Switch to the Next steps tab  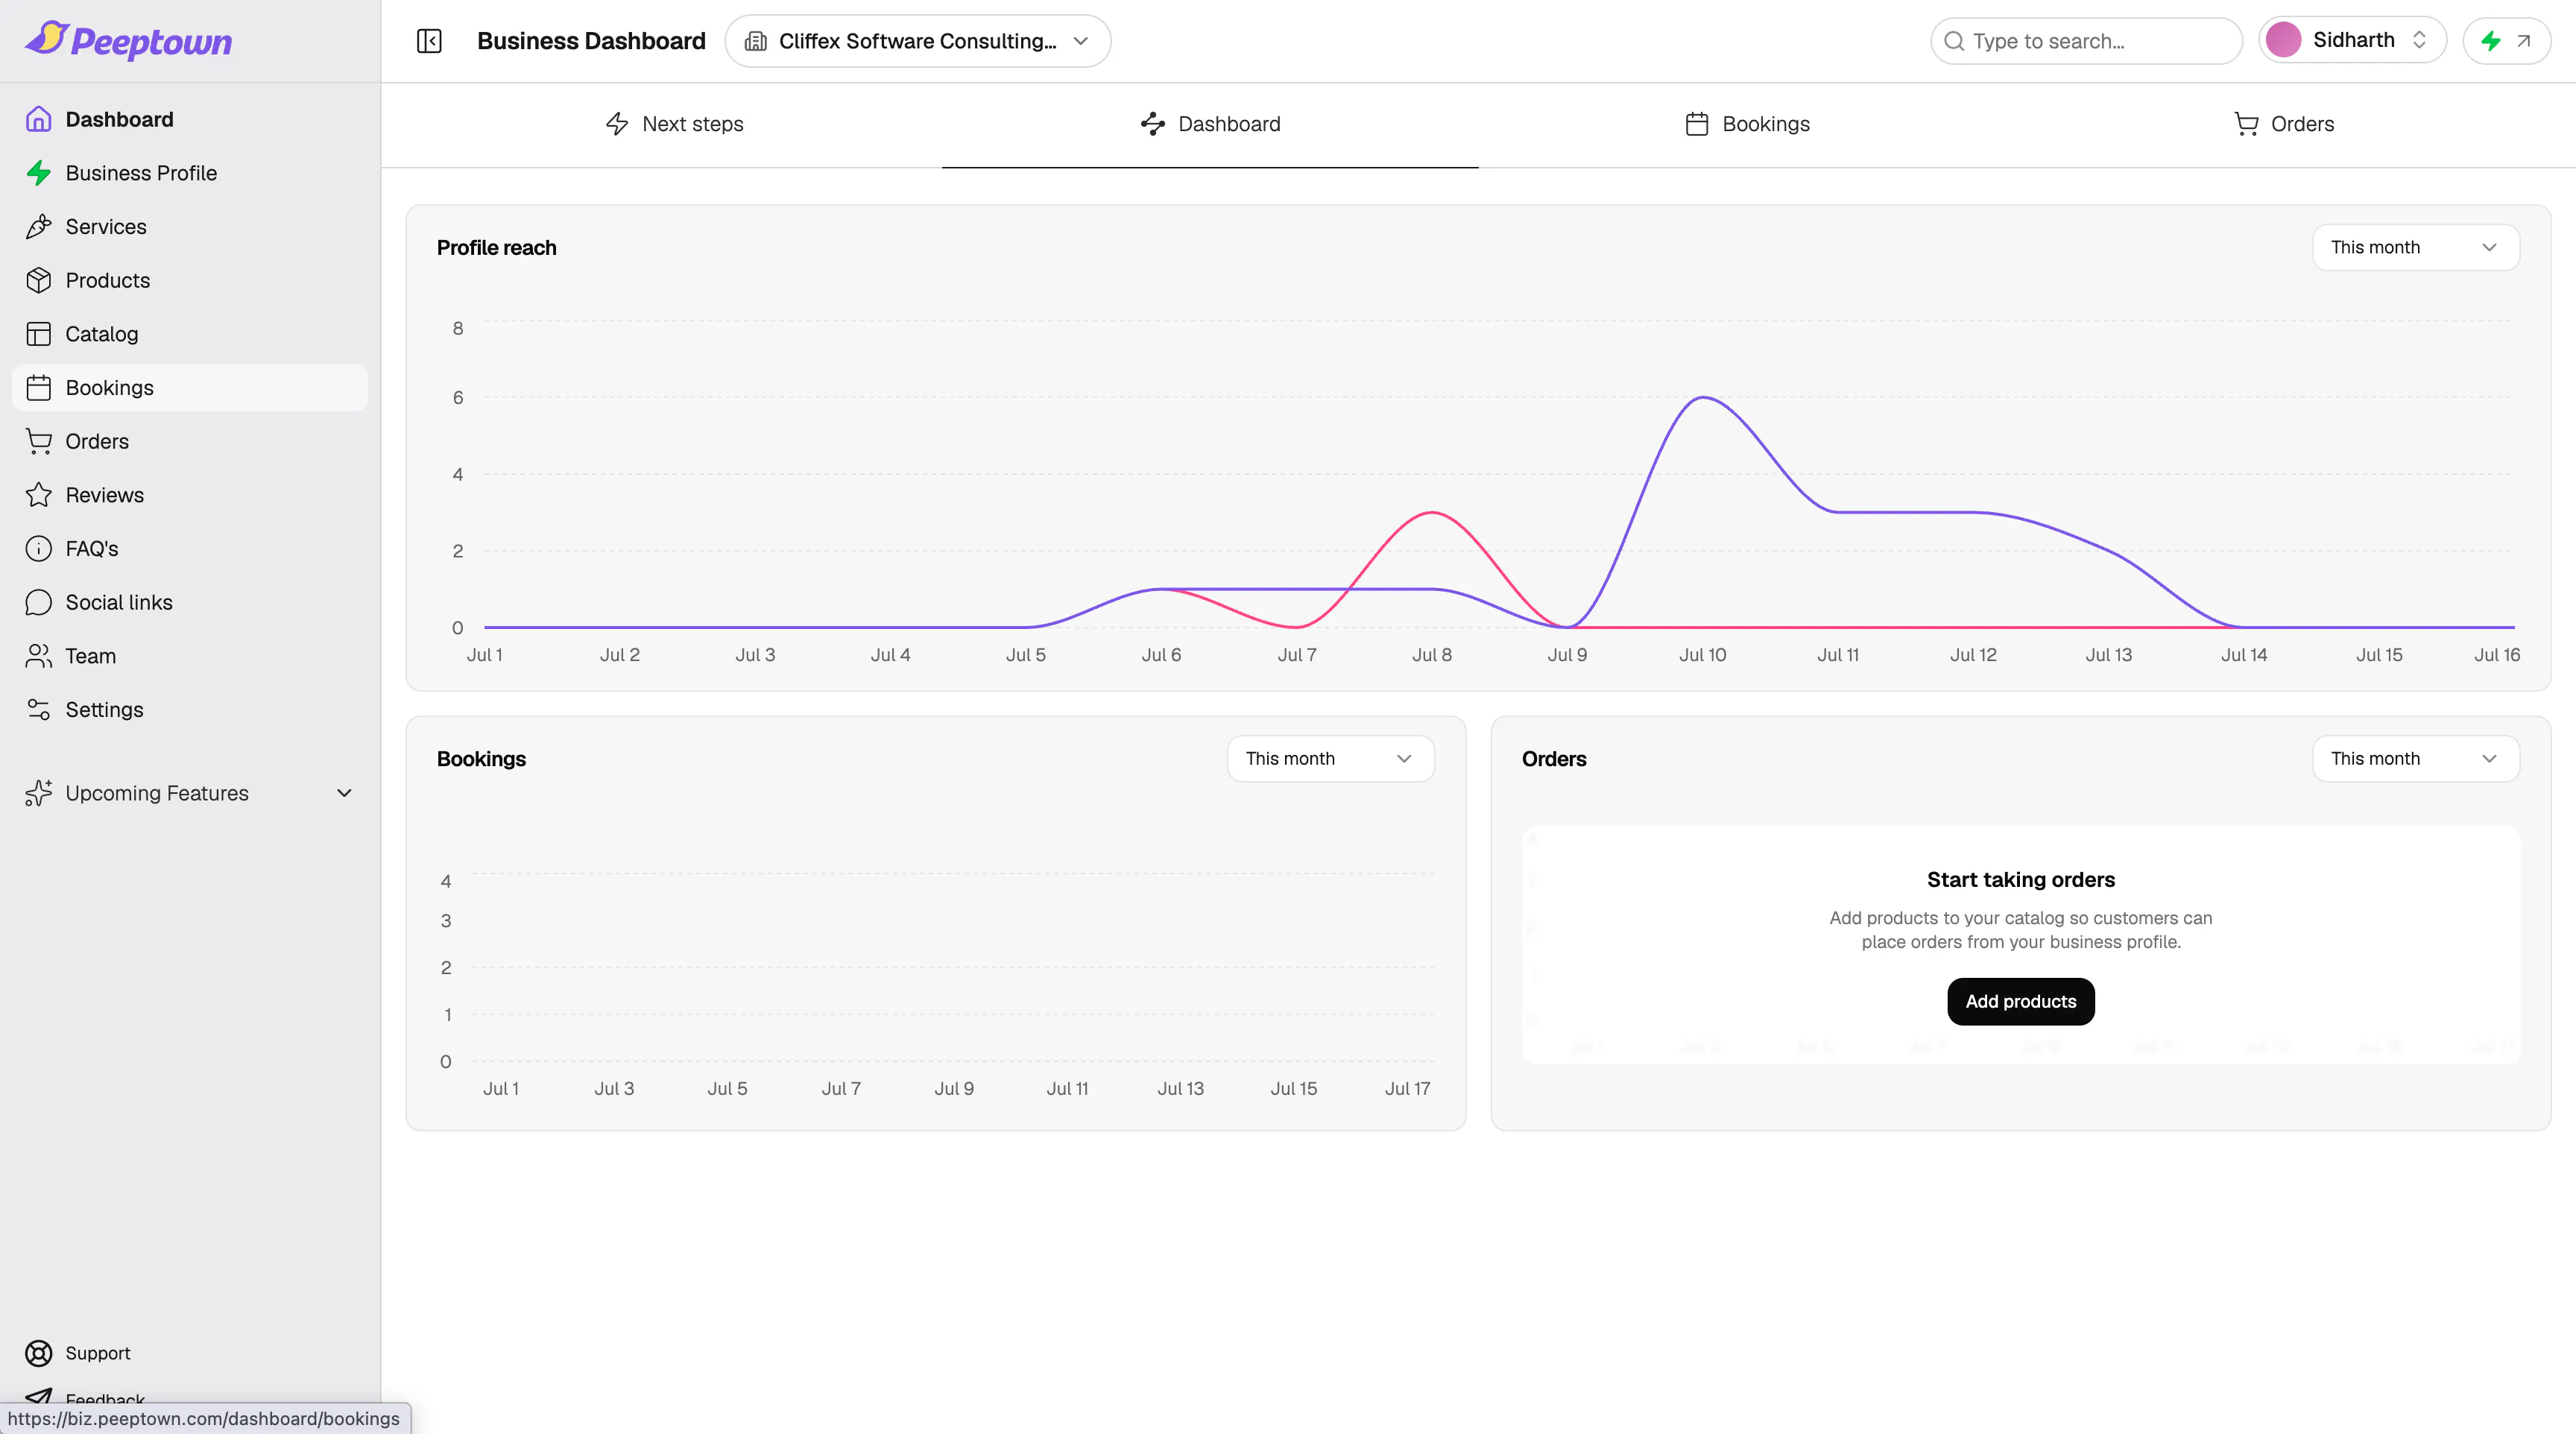click(x=674, y=124)
